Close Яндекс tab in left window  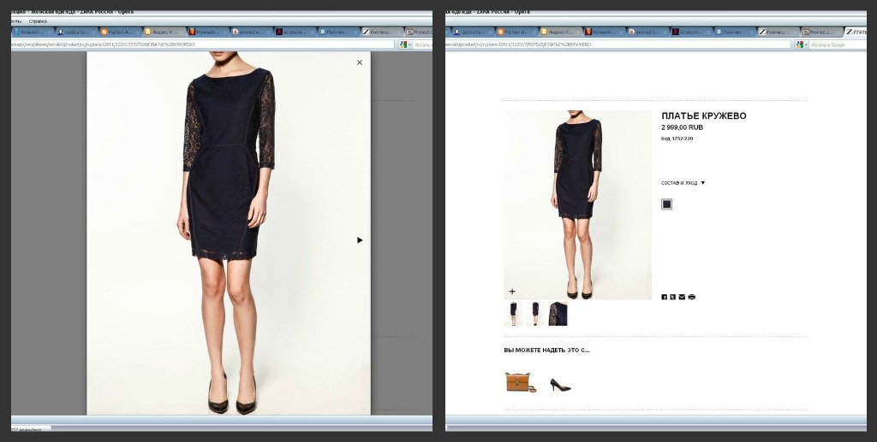pos(182,32)
